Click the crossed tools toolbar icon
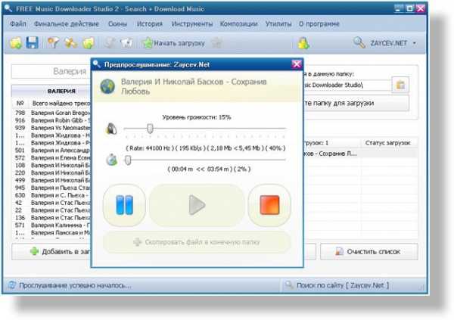 pyautogui.click(x=70, y=43)
